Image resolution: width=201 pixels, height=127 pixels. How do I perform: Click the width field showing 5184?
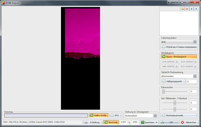[123, 122]
